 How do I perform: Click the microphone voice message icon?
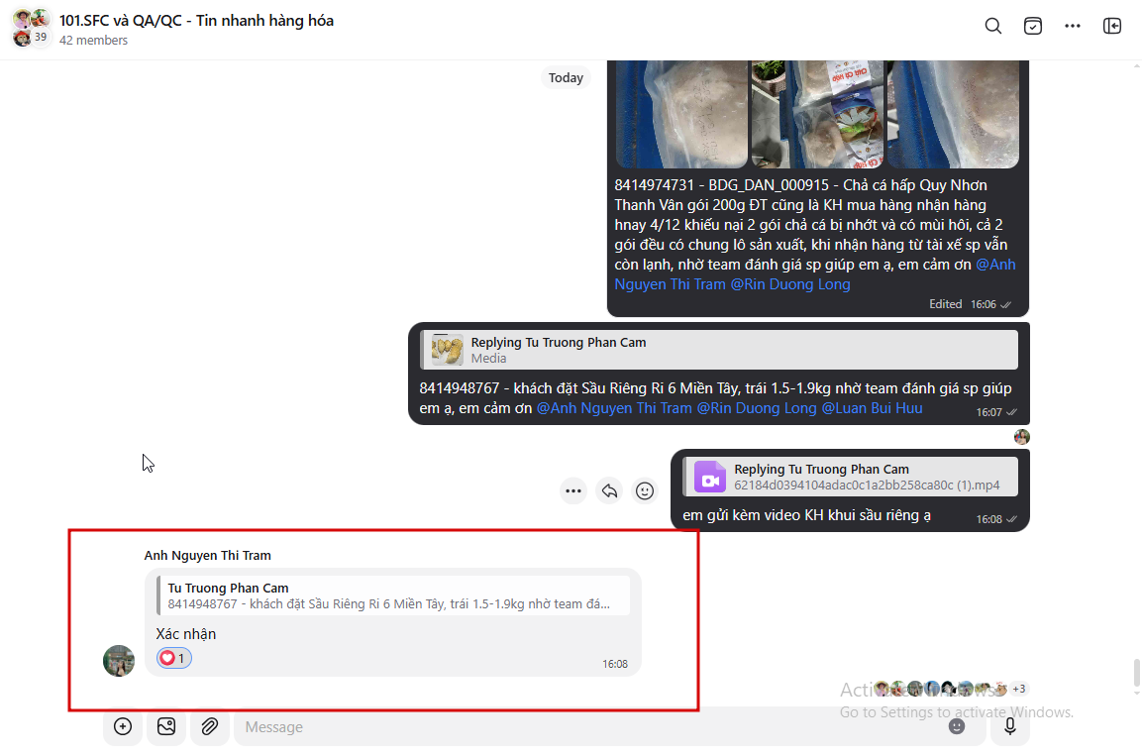tap(1009, 726)
